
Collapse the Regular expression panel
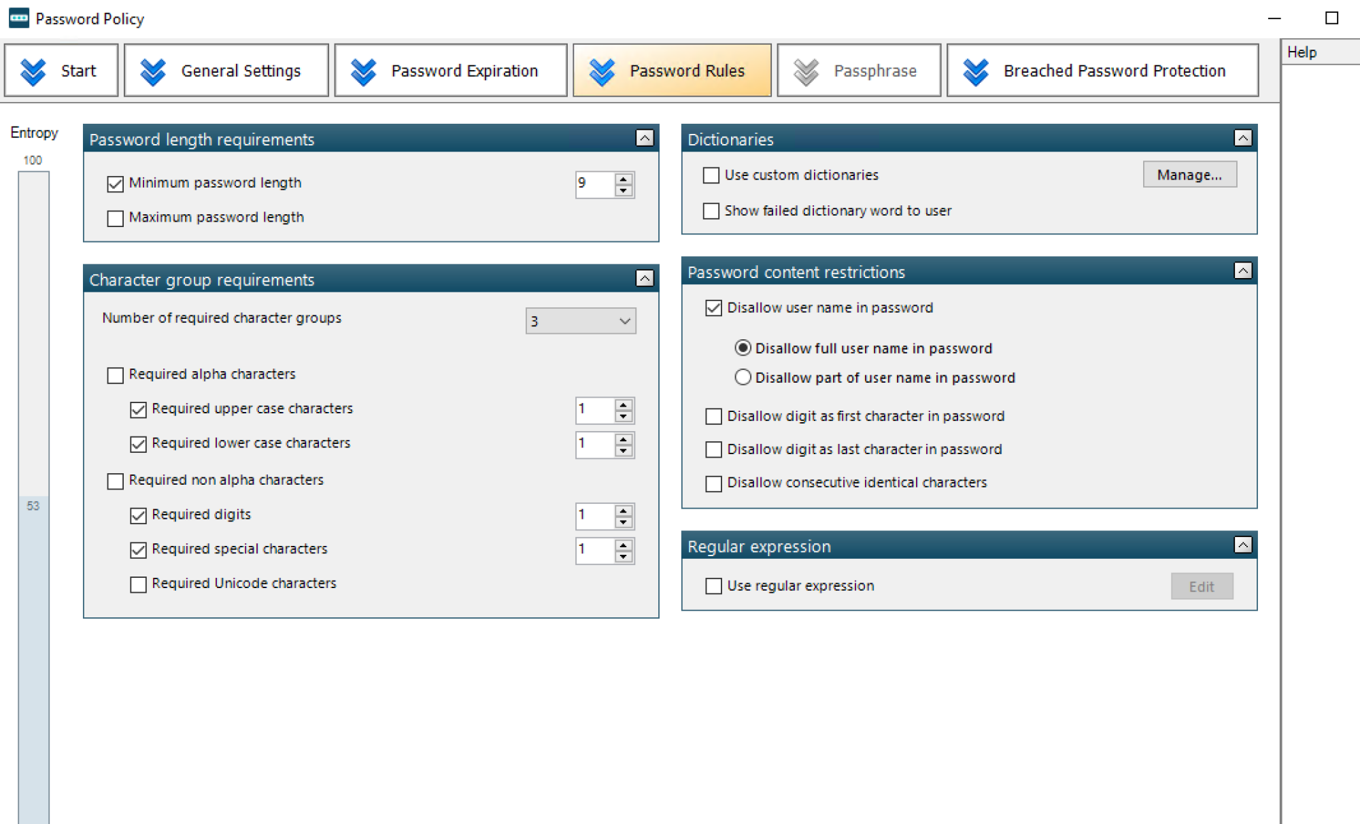pos(1242,545)
